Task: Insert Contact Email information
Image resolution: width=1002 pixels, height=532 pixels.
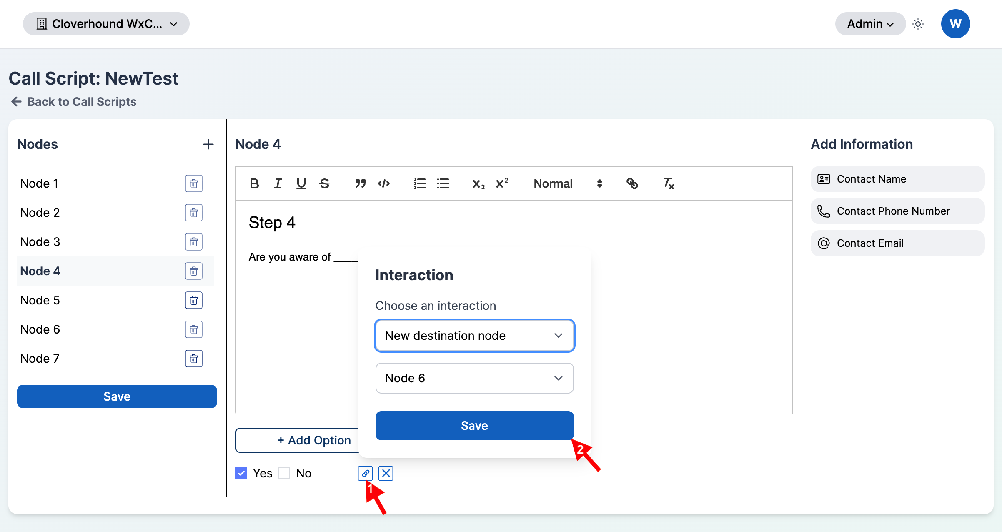Action: pos(898,243)
